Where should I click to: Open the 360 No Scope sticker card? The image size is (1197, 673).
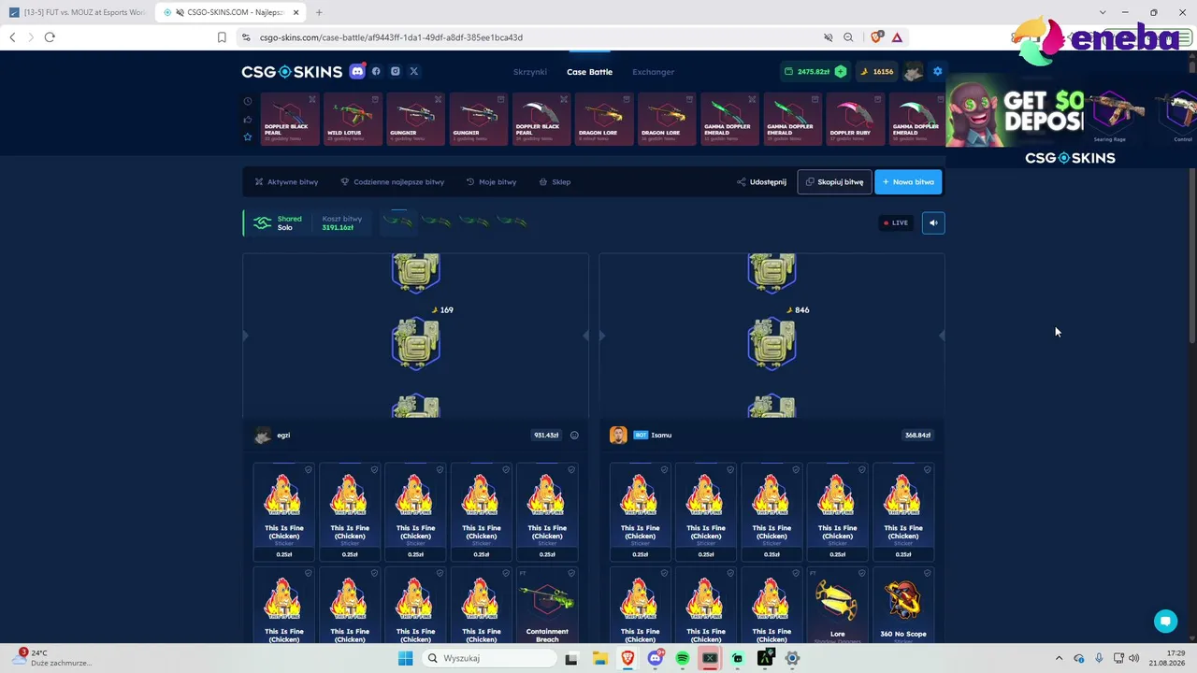coord(903,606)
